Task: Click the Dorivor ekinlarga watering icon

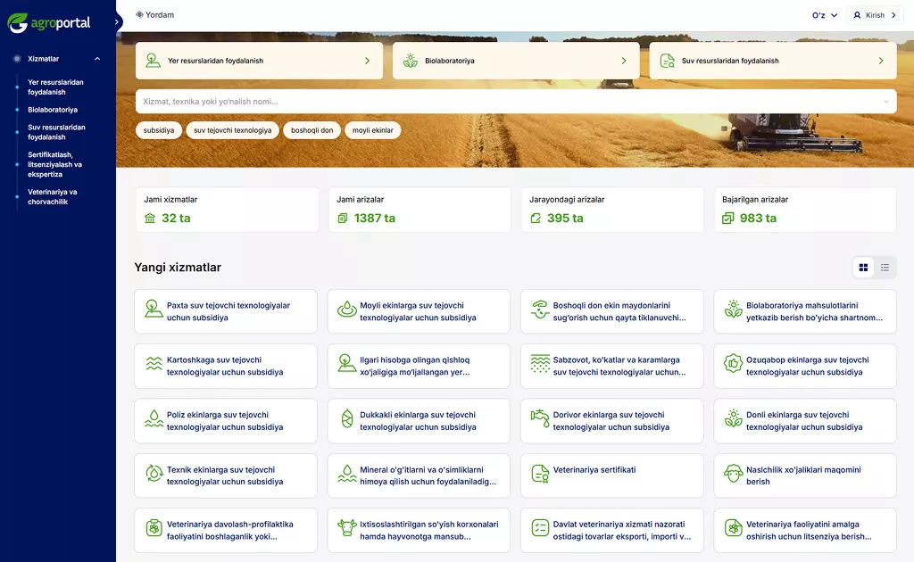Action: click(540, 418)
